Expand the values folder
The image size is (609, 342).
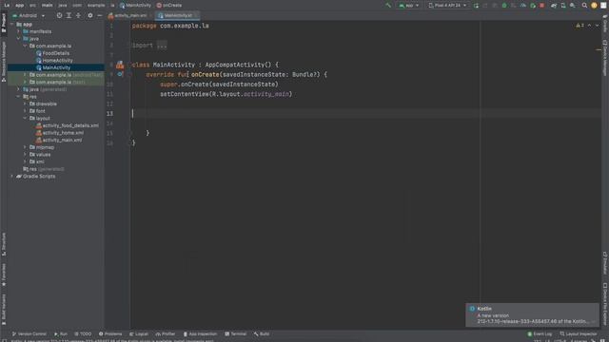26,154
